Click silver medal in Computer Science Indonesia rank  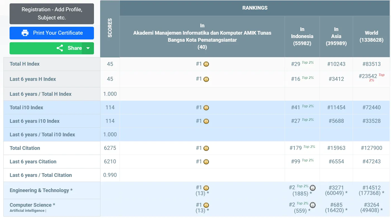pos(313,205)
